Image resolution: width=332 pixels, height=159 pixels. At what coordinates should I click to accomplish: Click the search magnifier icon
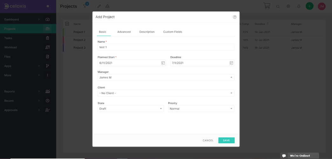tap(278, 6)
